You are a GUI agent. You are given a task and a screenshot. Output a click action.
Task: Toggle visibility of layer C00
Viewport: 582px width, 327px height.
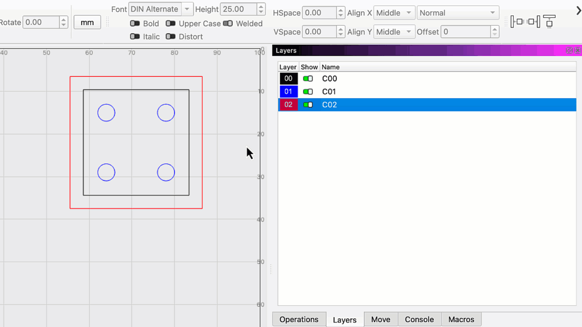click(x=308, y=79)
